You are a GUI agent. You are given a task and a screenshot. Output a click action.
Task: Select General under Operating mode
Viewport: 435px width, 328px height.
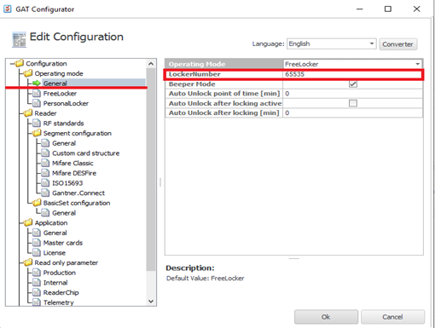click(x=55, y=83)
